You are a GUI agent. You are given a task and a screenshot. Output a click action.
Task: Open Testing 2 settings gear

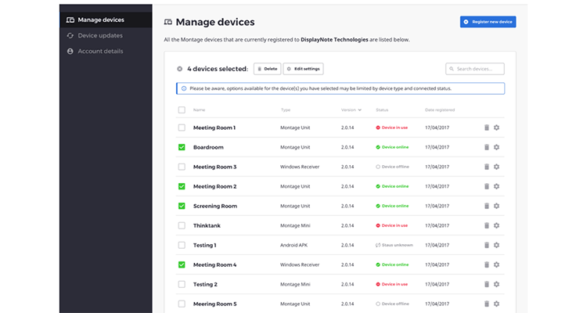click(496, 284)
